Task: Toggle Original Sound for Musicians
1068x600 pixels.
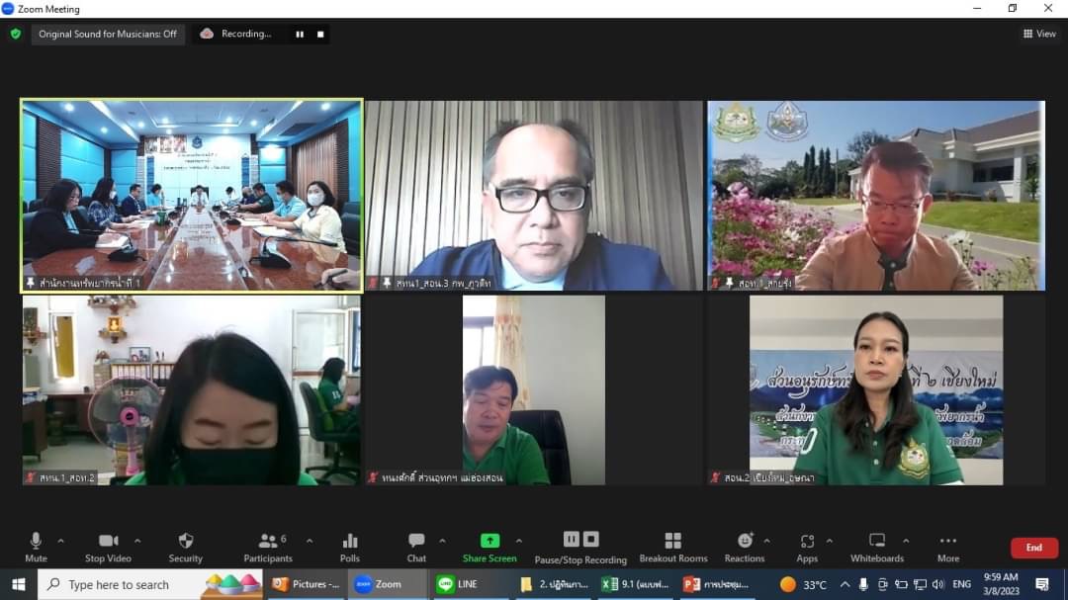Action: click(x=108, y=34)
